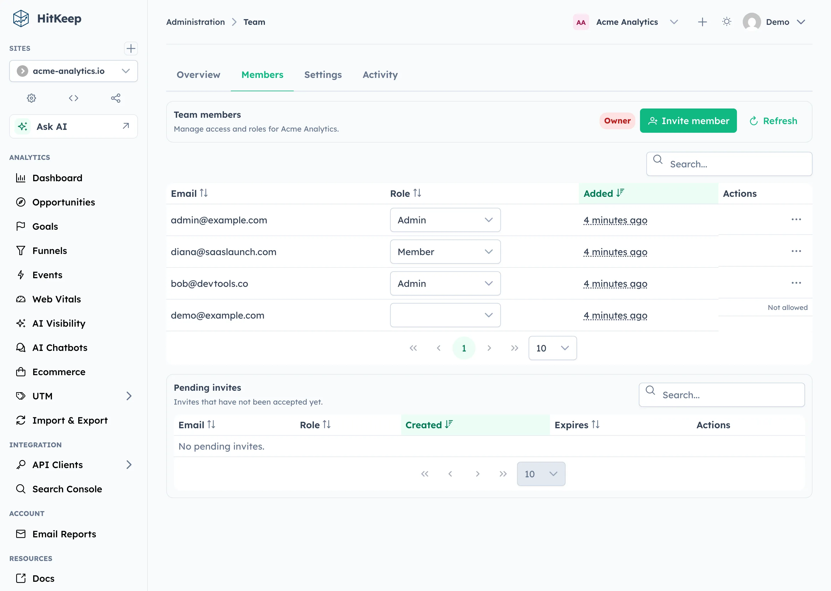Select page 1 of members

tap(464, 348)
